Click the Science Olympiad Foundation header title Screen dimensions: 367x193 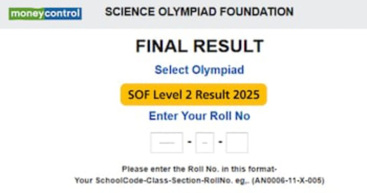pos(199,12)
